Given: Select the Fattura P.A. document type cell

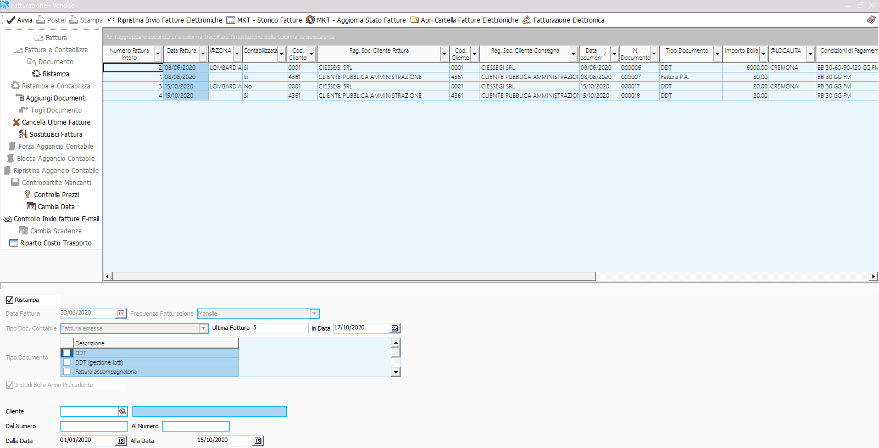Looking at the screenshot, I should 691,77.
